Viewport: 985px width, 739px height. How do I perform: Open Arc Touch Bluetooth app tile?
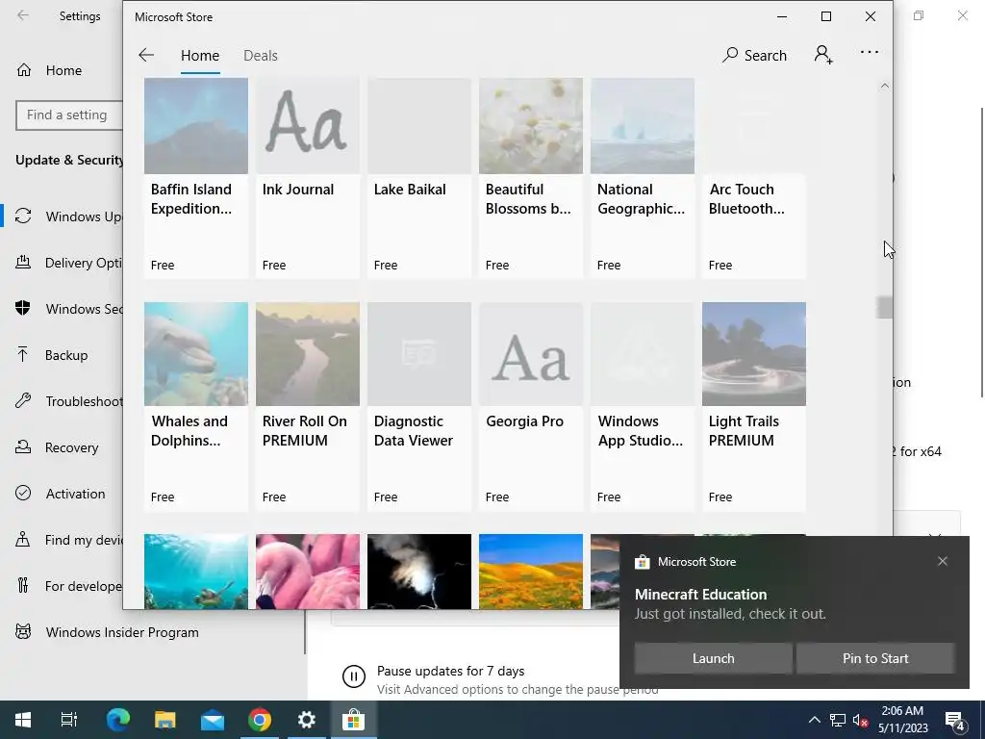point(754,178)
